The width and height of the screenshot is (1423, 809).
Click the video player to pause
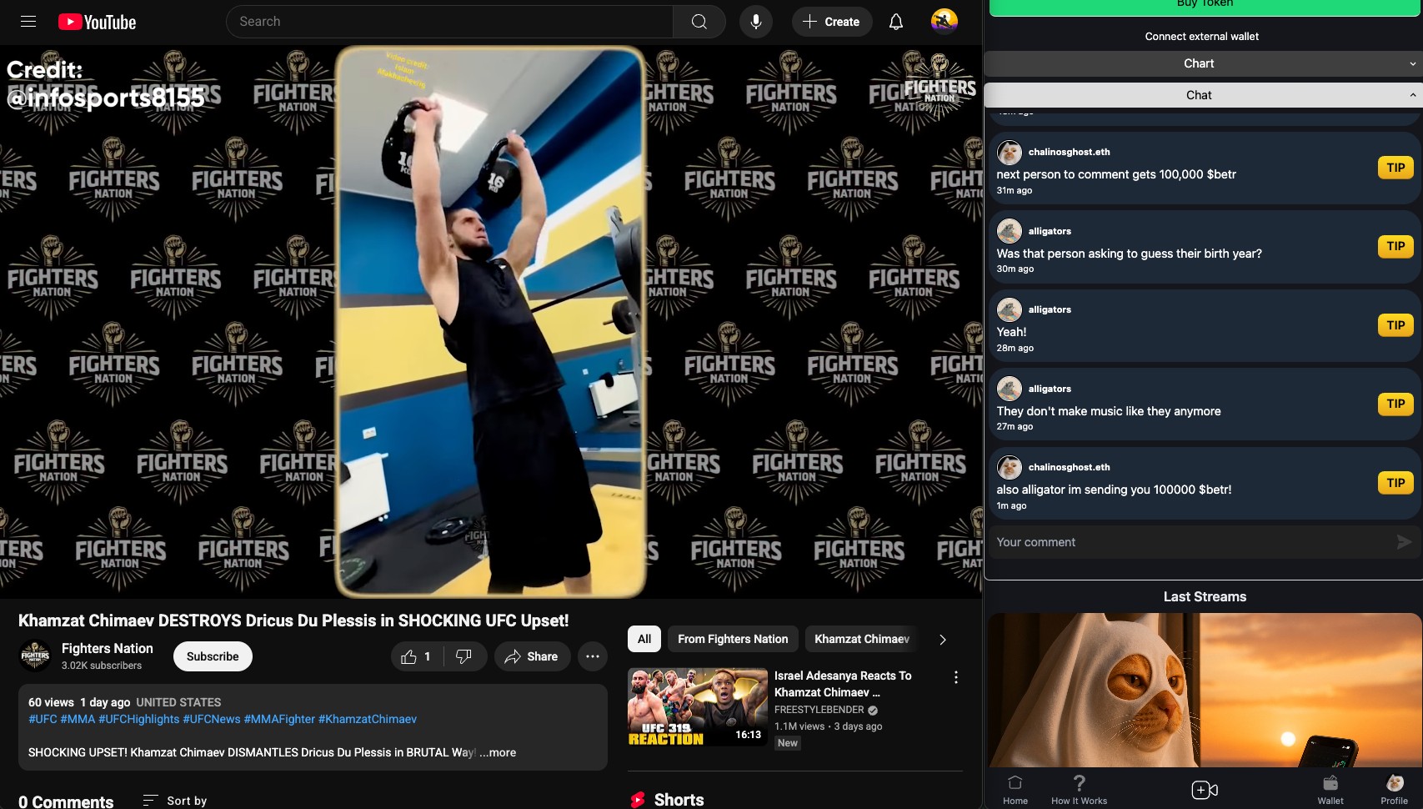tap(490, 322)
